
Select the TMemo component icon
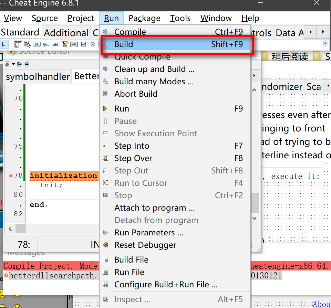coord(65,44)
